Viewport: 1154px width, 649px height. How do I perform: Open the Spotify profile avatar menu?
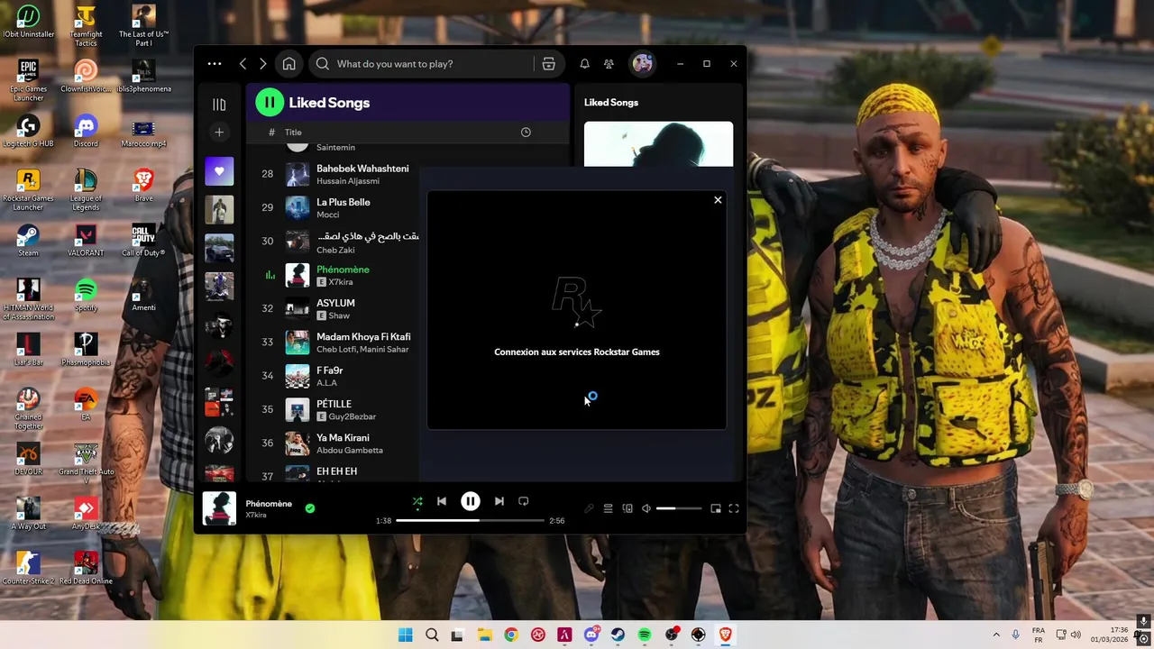[x=642, y=64]
